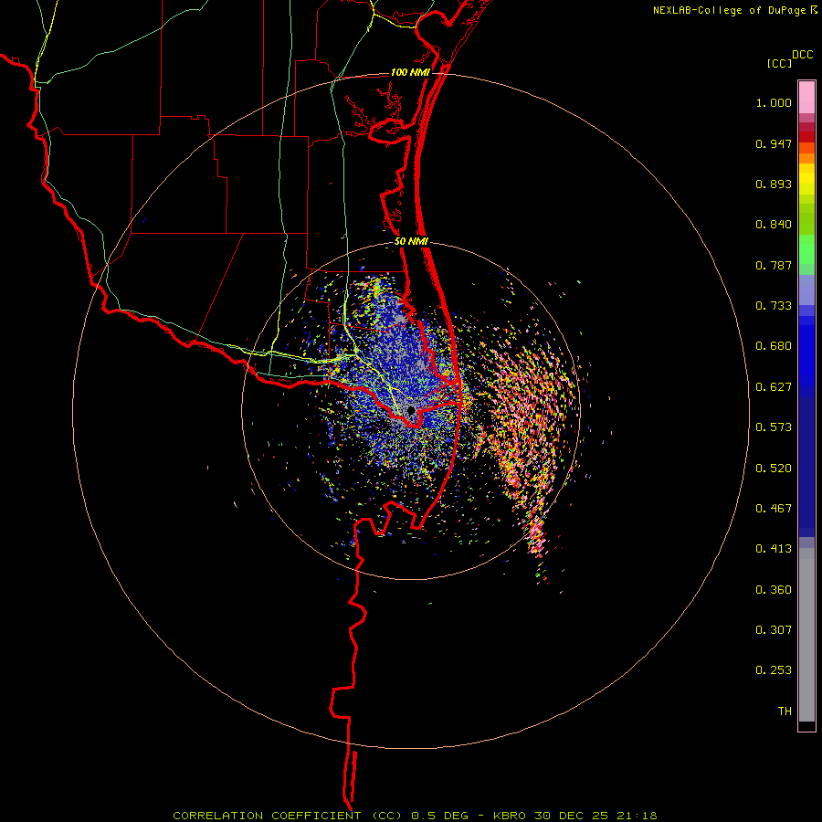Select the 0.307 scale value

(x=774, y=630)
